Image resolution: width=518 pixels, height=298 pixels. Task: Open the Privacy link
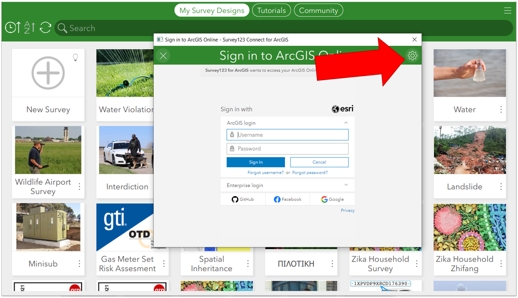coord(348,211)
